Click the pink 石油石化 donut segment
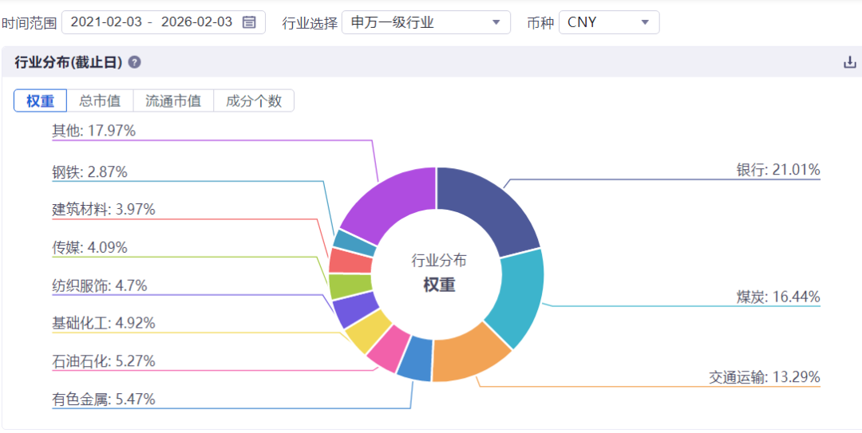Image resolution: width=862 pixels, height=433 pixels. [x=388, y=349]
